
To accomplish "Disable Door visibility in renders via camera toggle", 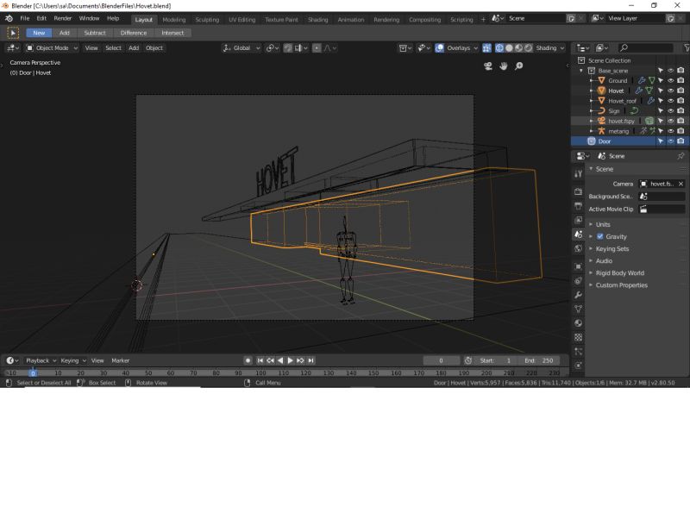I will [681, 141].
